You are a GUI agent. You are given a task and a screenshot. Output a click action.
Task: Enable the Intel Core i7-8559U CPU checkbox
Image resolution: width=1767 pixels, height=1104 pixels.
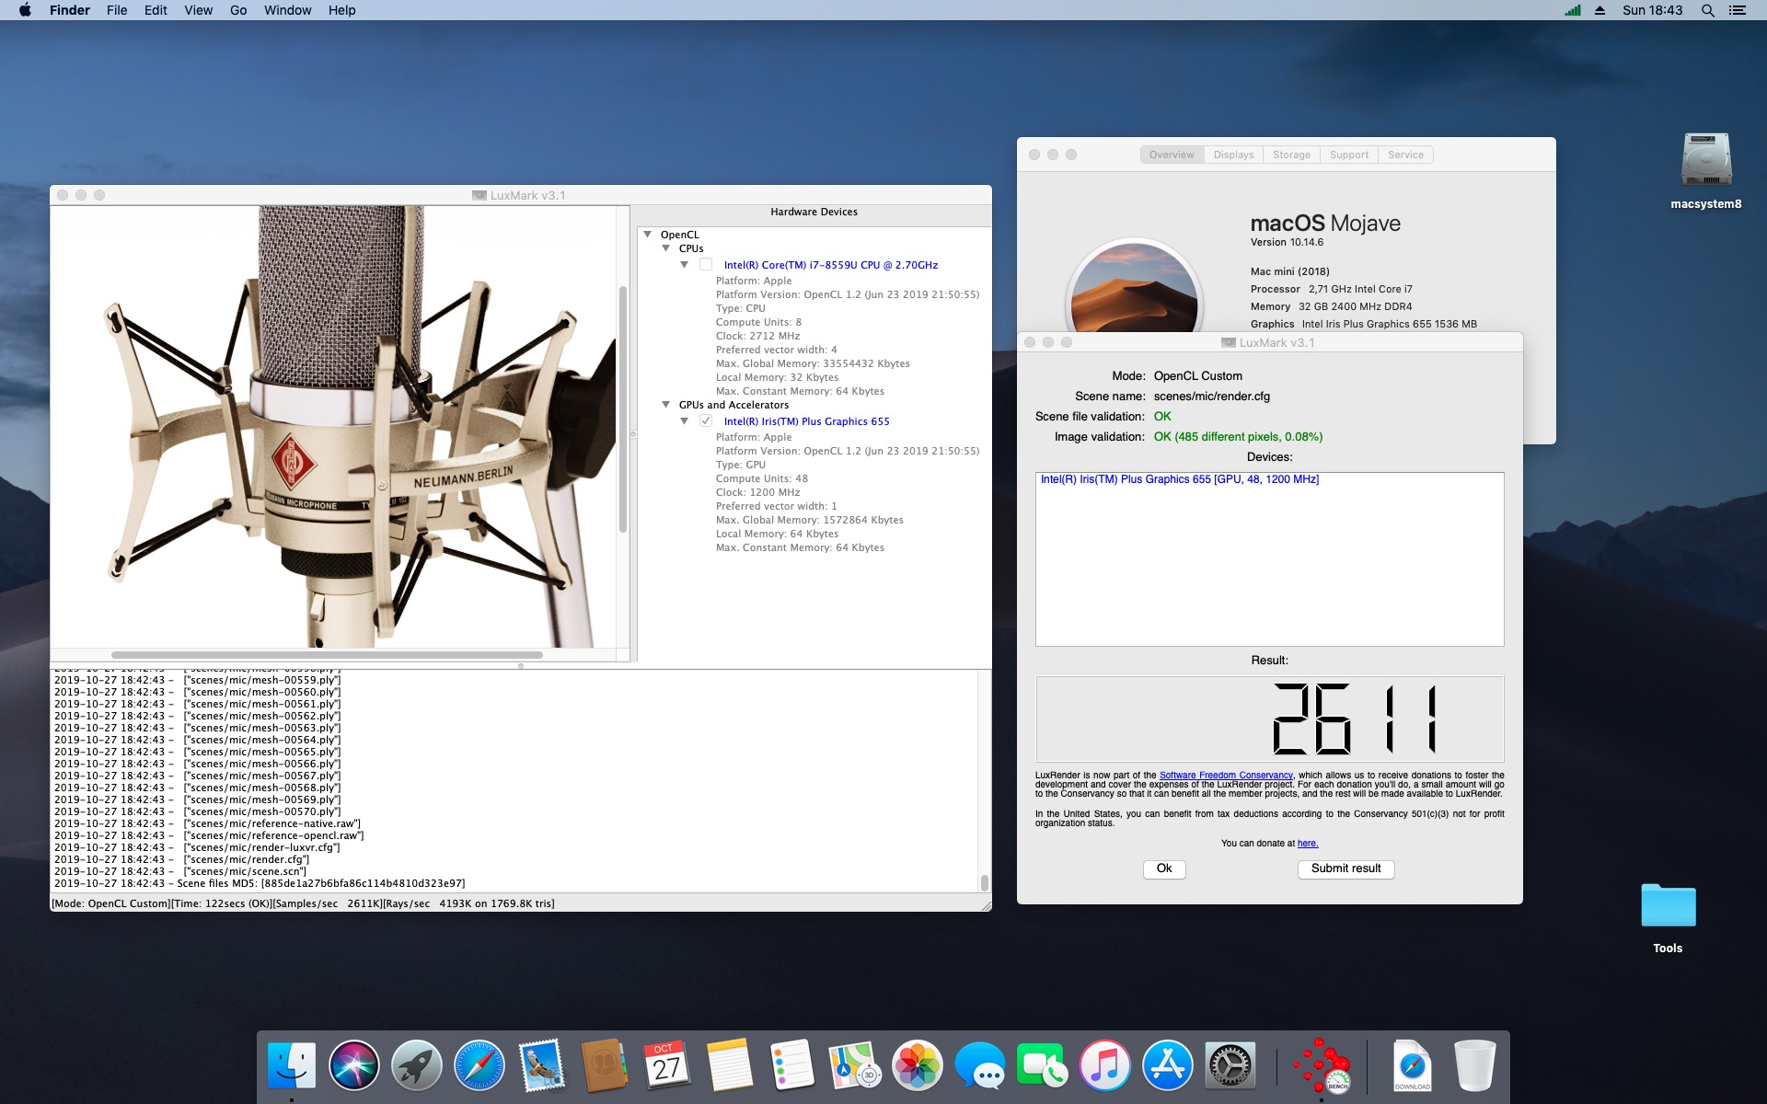pyautogui.click(x=706, y=264)
